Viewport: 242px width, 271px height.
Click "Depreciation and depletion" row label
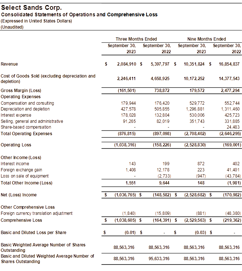(25, 109)
